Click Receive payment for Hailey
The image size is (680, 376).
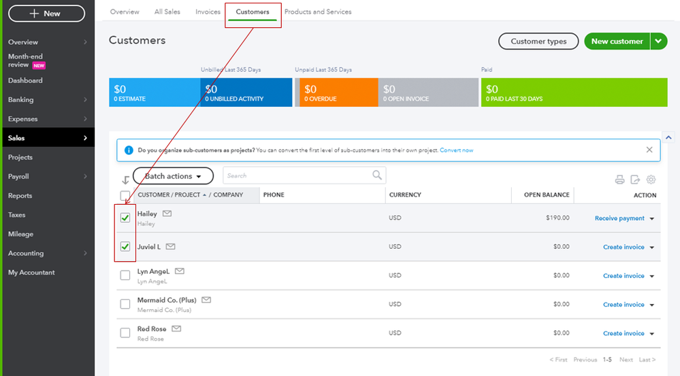[619, 218]
